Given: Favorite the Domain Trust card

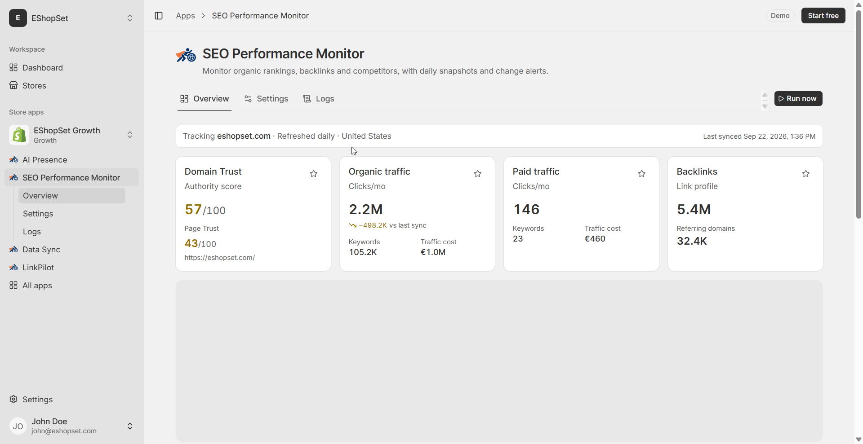Looking at the screenshot, I should pos(314,174).
